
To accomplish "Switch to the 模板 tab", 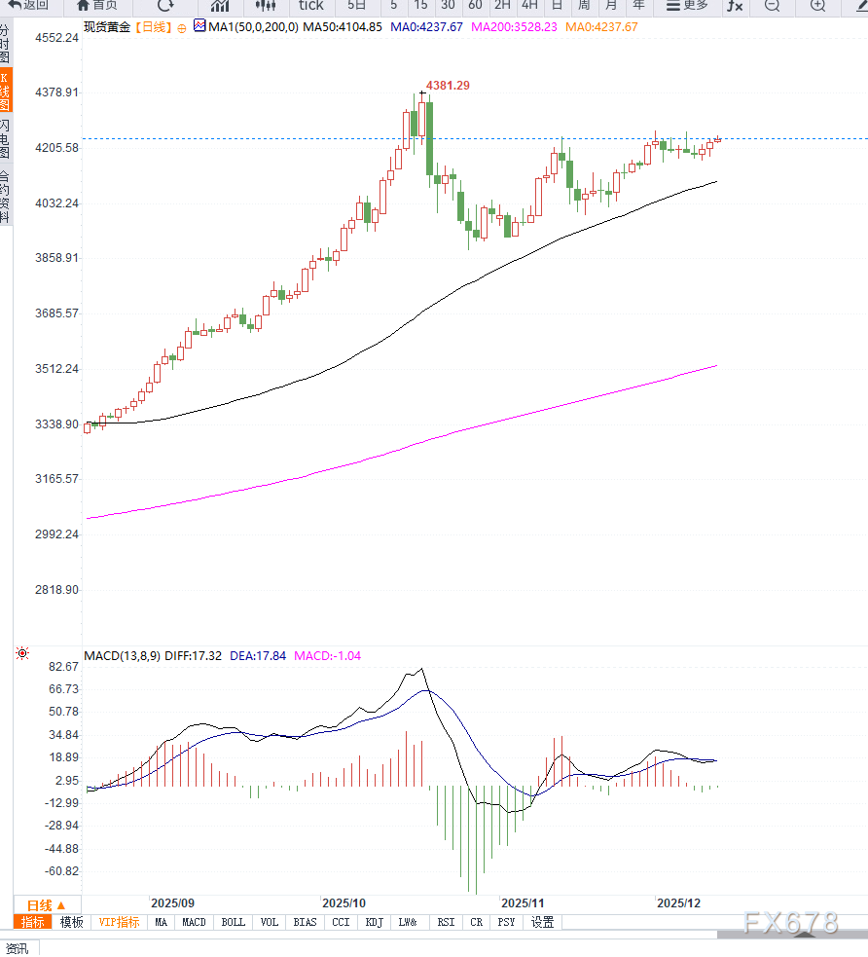I will tap(72, 922).
